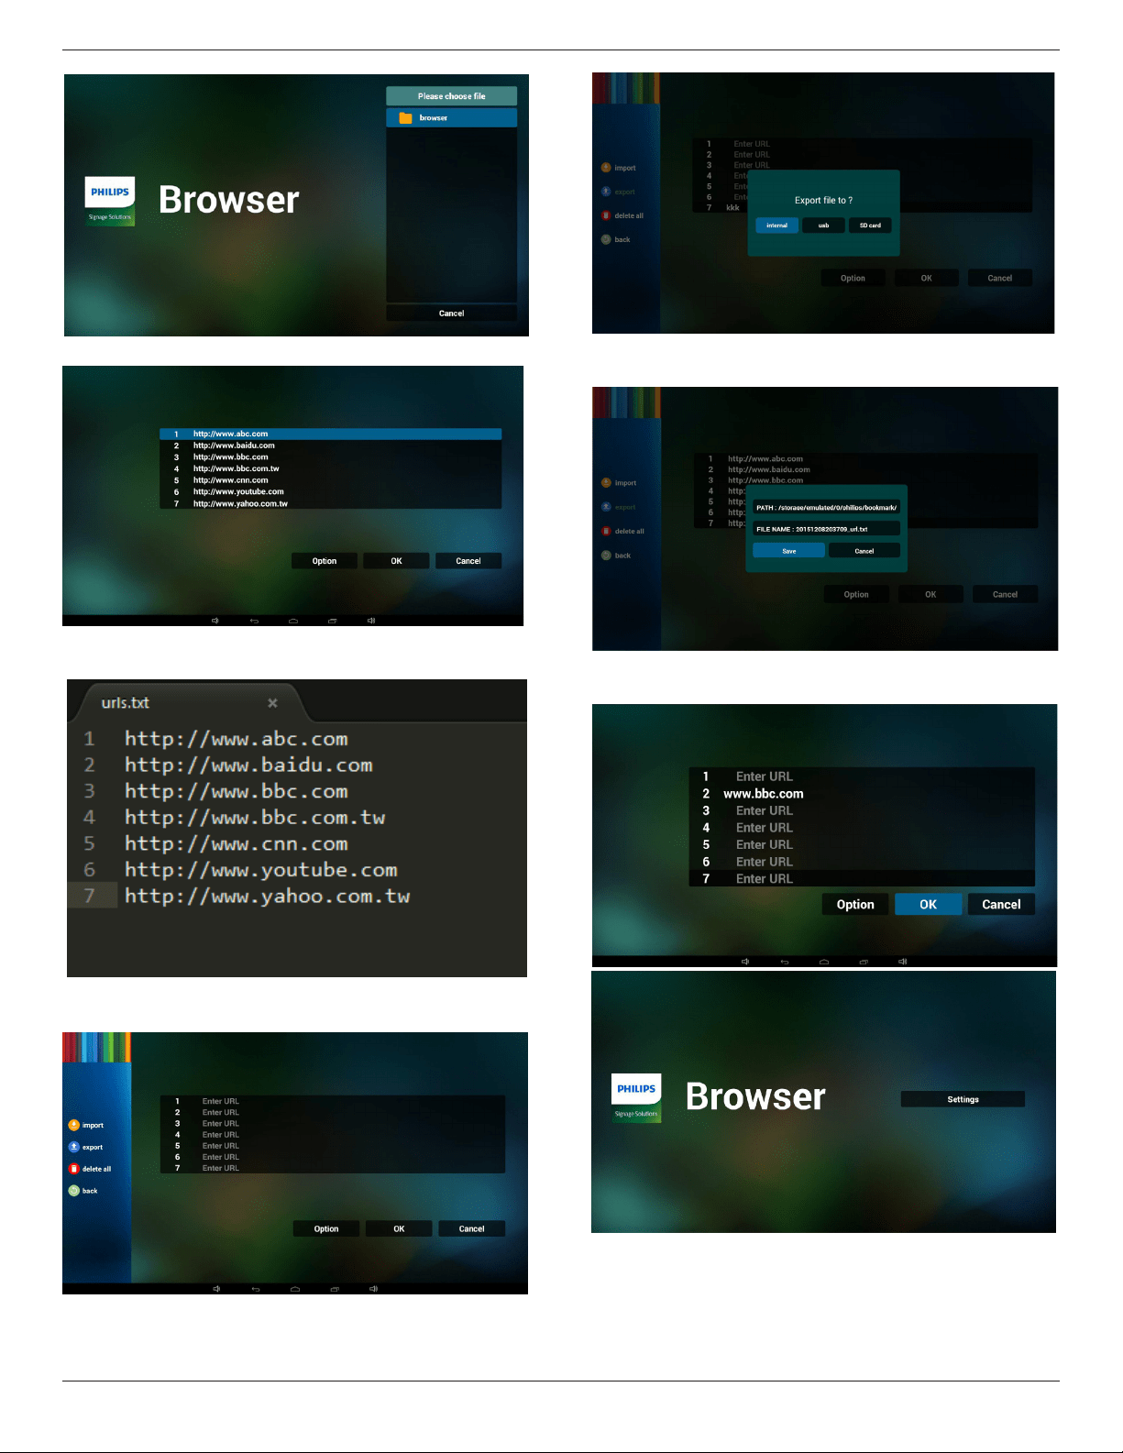Select row http://www.youtube.com in the highlighted imported list
The width and height of the screenshot is (1123, 1453).
click(330, 492)
